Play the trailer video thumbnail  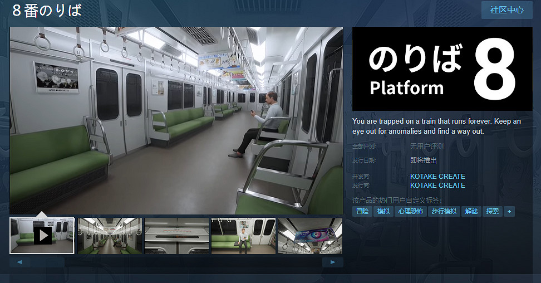pos(42,235)
